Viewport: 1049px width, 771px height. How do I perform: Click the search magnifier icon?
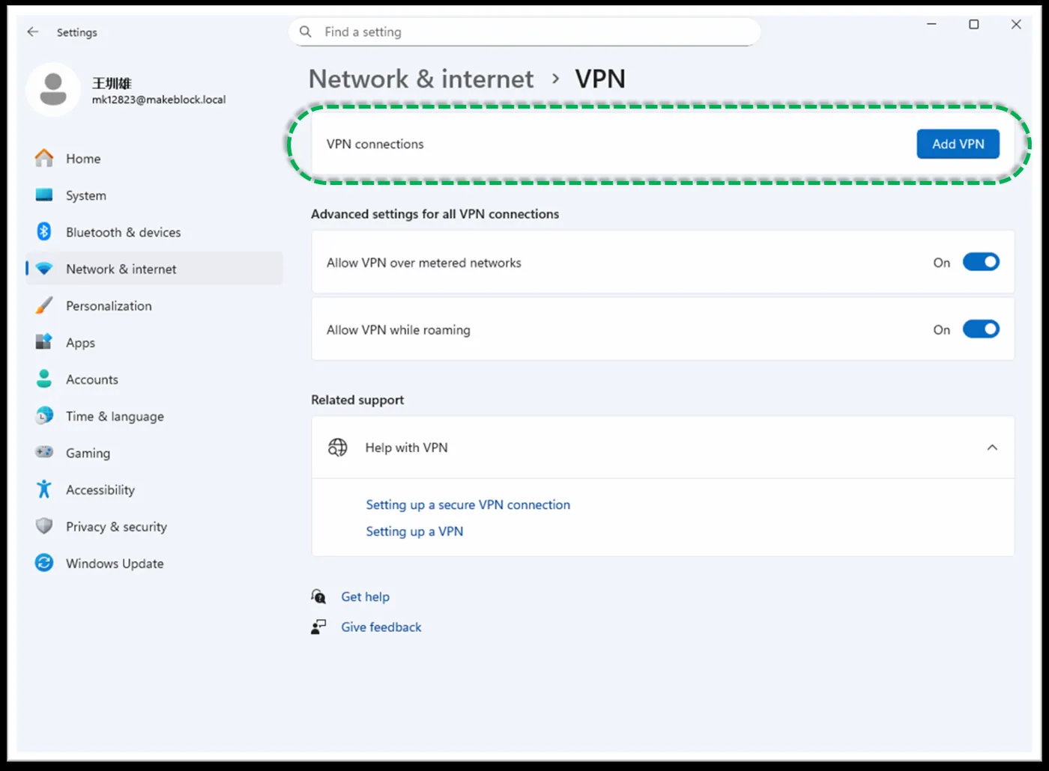click(x=305, y=31)
